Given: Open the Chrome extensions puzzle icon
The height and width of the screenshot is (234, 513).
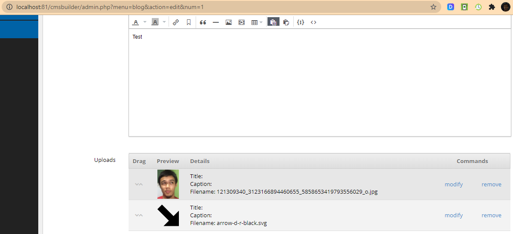Looking at the screenshot, I should (492, 7).
